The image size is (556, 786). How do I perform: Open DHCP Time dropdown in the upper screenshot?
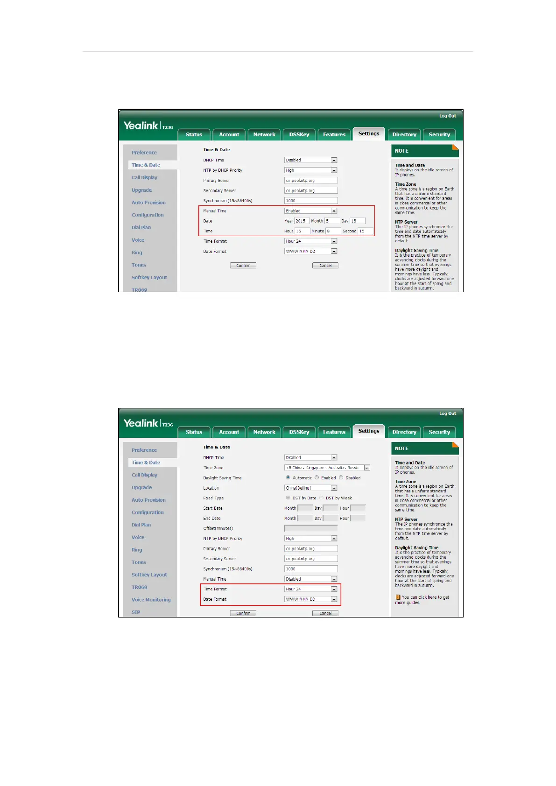point(310,160)
